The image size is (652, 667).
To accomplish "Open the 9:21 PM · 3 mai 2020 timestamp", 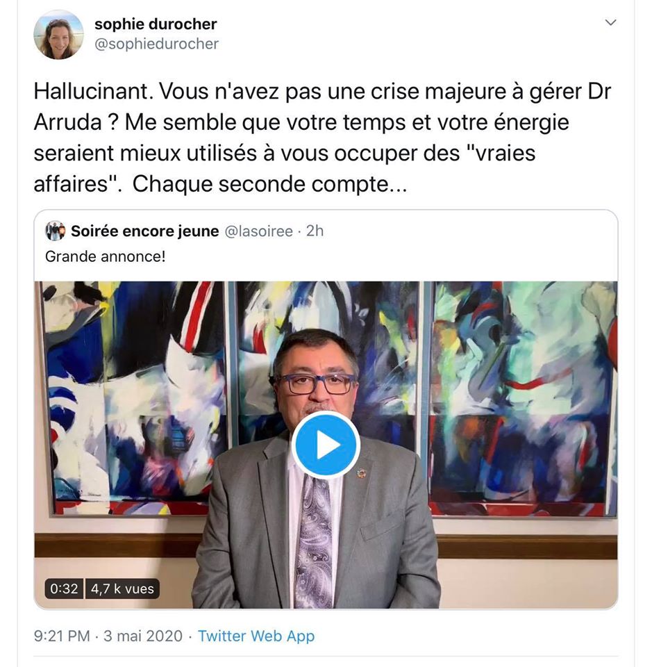I will click(108, 636).
